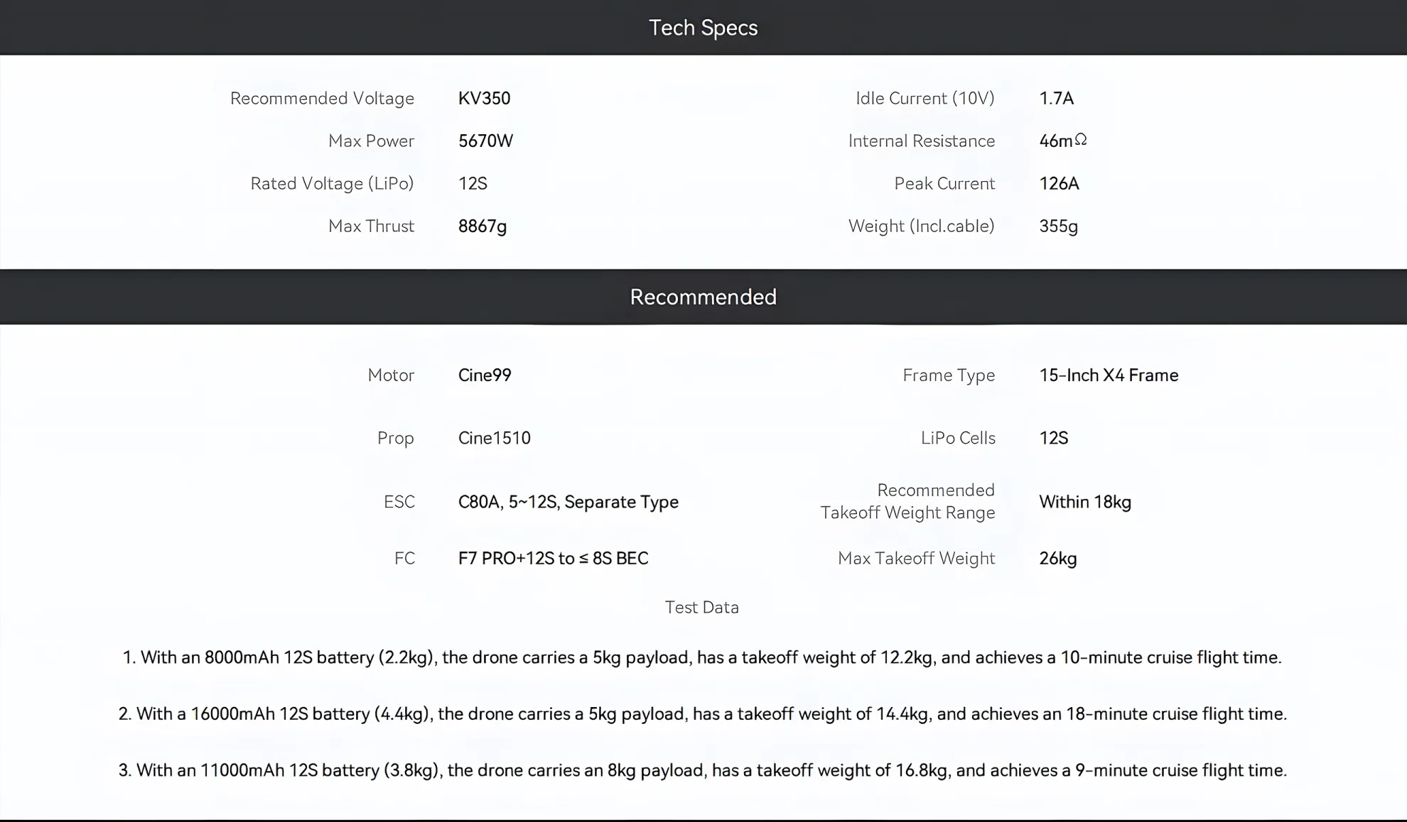The image size is (1407, 822).
Task: Click the Max Power value 5670W
Action: [485, 141]
